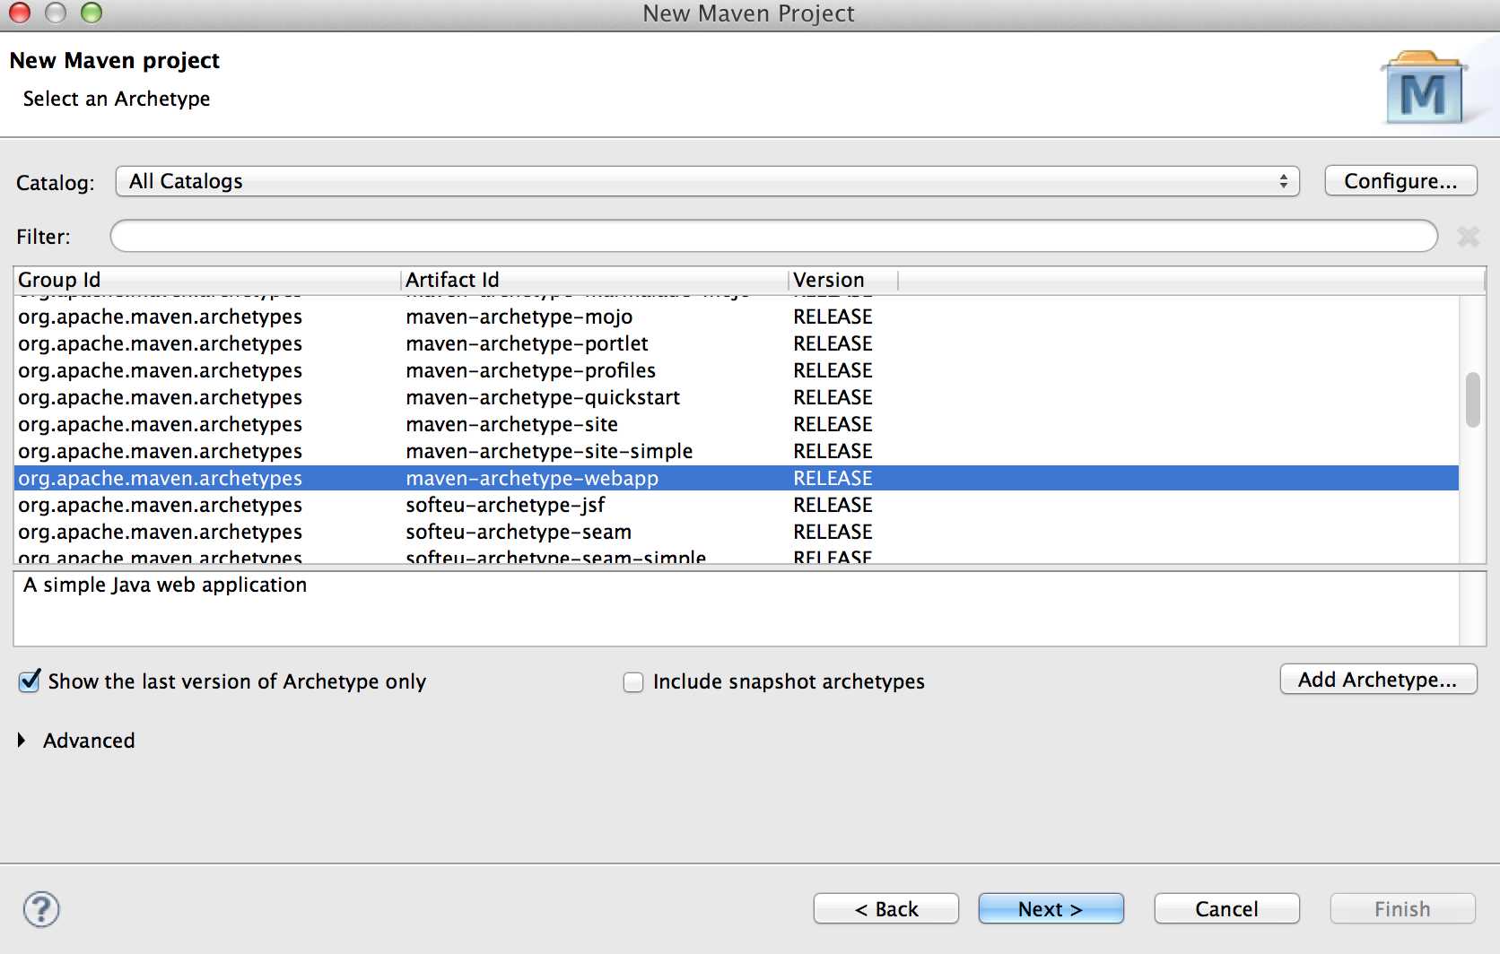1500x954 pixels.
Task: Toggle Show the last version of Archetype only
Action: [x=30, y=681]
